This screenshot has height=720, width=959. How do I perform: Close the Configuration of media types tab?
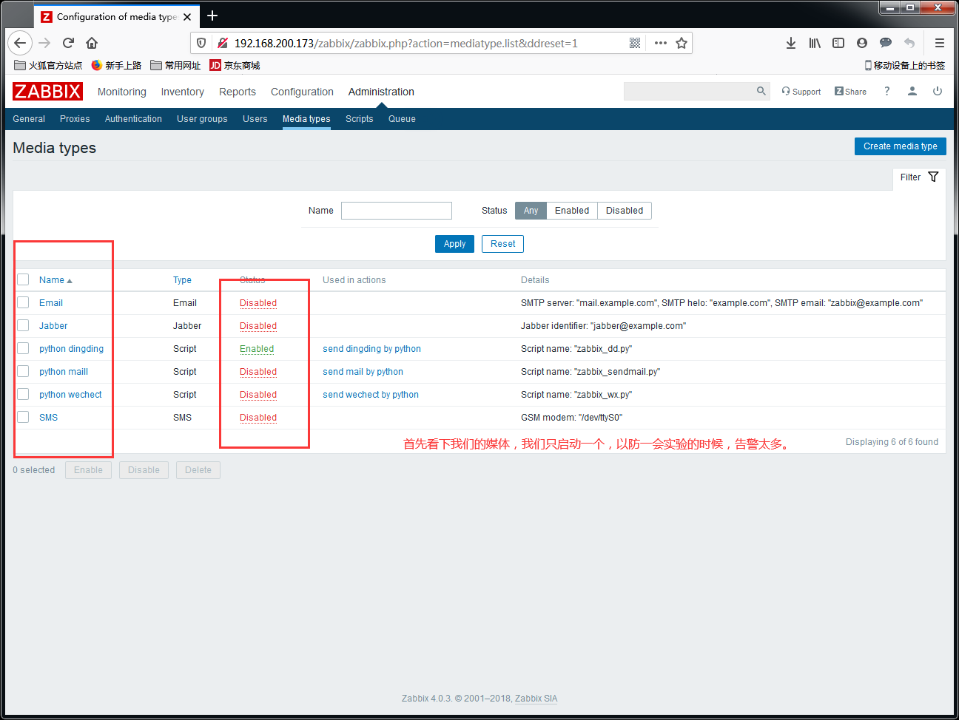point(187,16)
